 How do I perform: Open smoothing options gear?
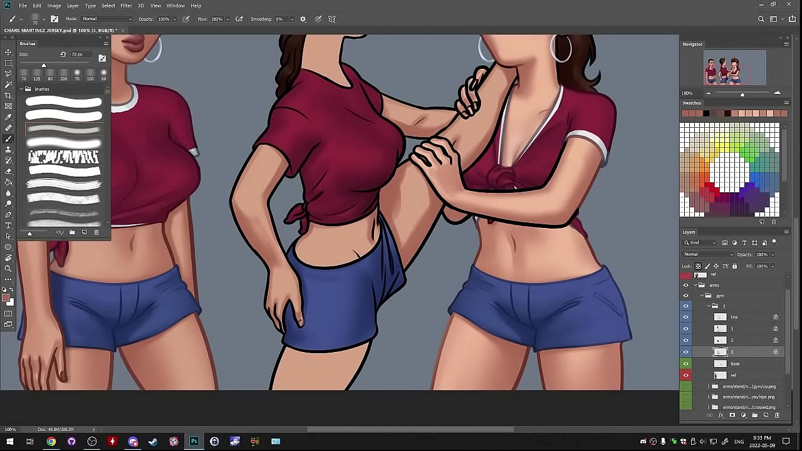tap(303, 19)
